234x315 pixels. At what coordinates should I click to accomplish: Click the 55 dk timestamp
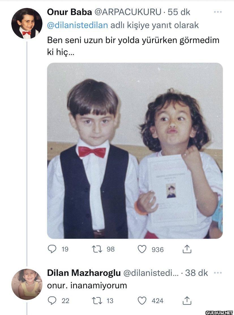coord(179,12)
